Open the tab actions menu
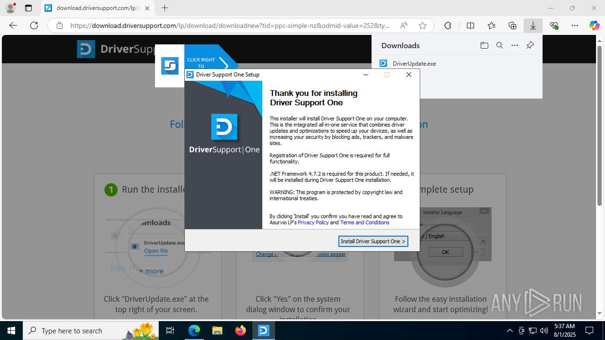 [28, 8]
